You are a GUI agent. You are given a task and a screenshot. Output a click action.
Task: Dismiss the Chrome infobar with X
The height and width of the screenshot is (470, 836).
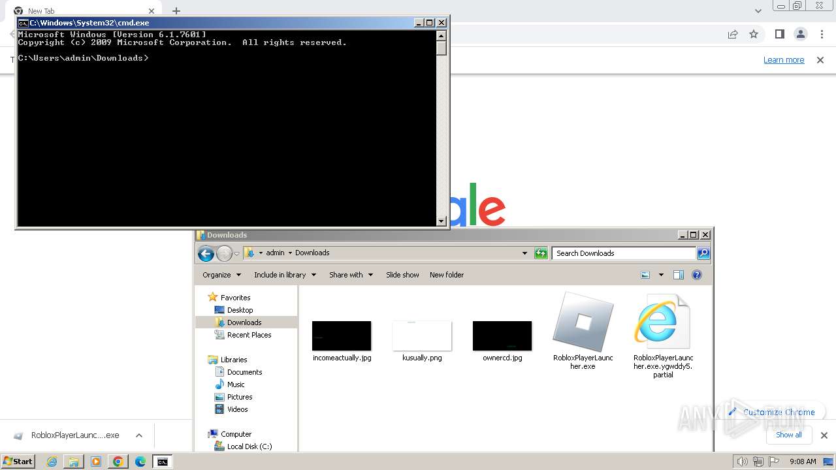click(x=820, y=60)
